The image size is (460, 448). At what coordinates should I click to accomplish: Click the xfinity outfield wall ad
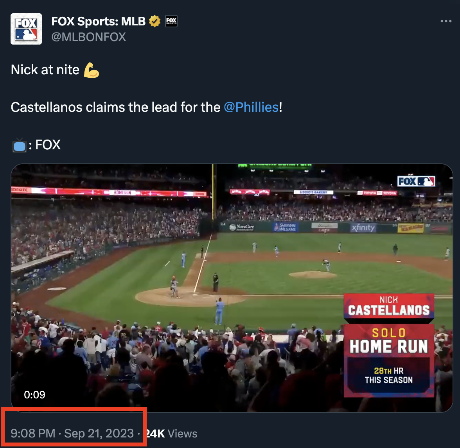click(x=363, y=228)
